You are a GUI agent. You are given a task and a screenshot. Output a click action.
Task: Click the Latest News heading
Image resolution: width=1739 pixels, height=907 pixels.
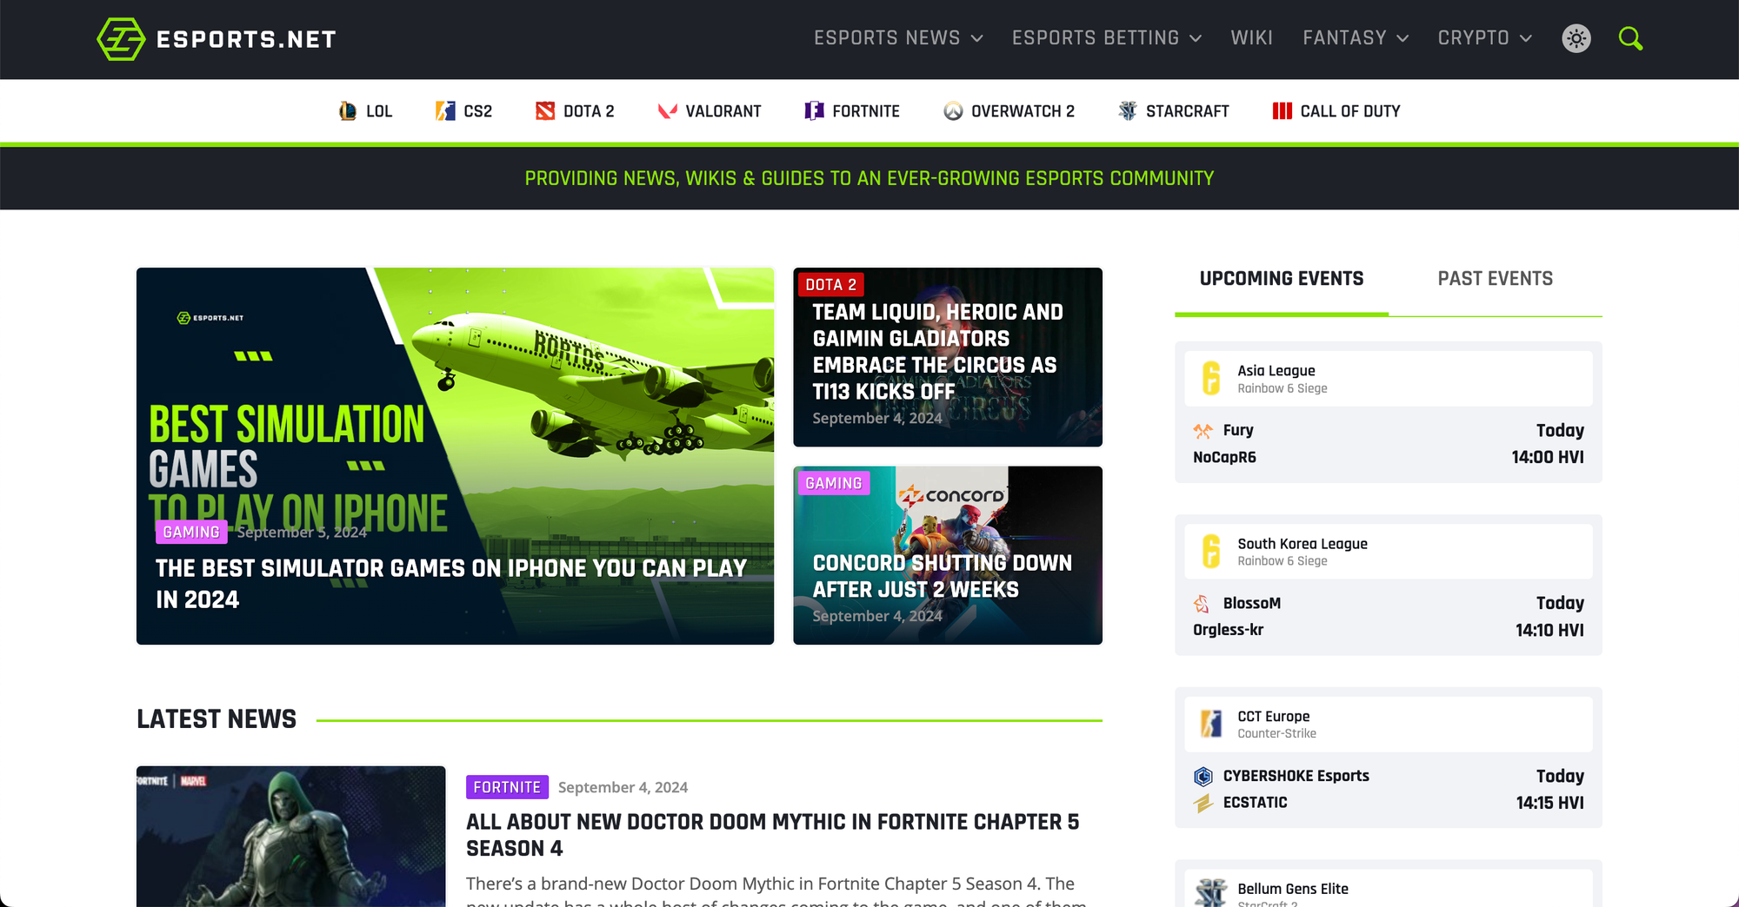tap(217, 719)
